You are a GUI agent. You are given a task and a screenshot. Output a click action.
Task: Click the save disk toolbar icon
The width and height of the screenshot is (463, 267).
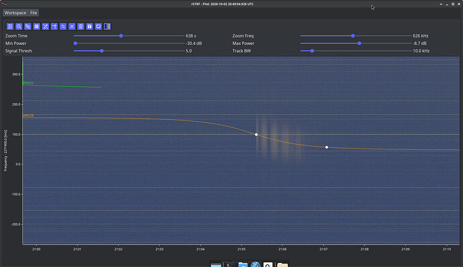pos(89,27)
